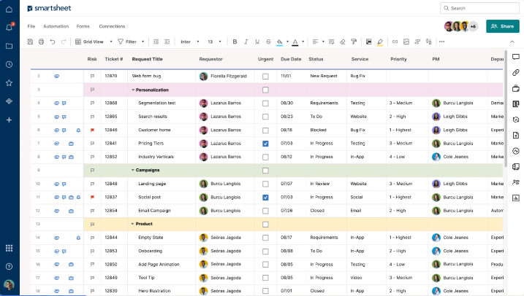
Task: Open the Automation menu
Action: (56, 26)
